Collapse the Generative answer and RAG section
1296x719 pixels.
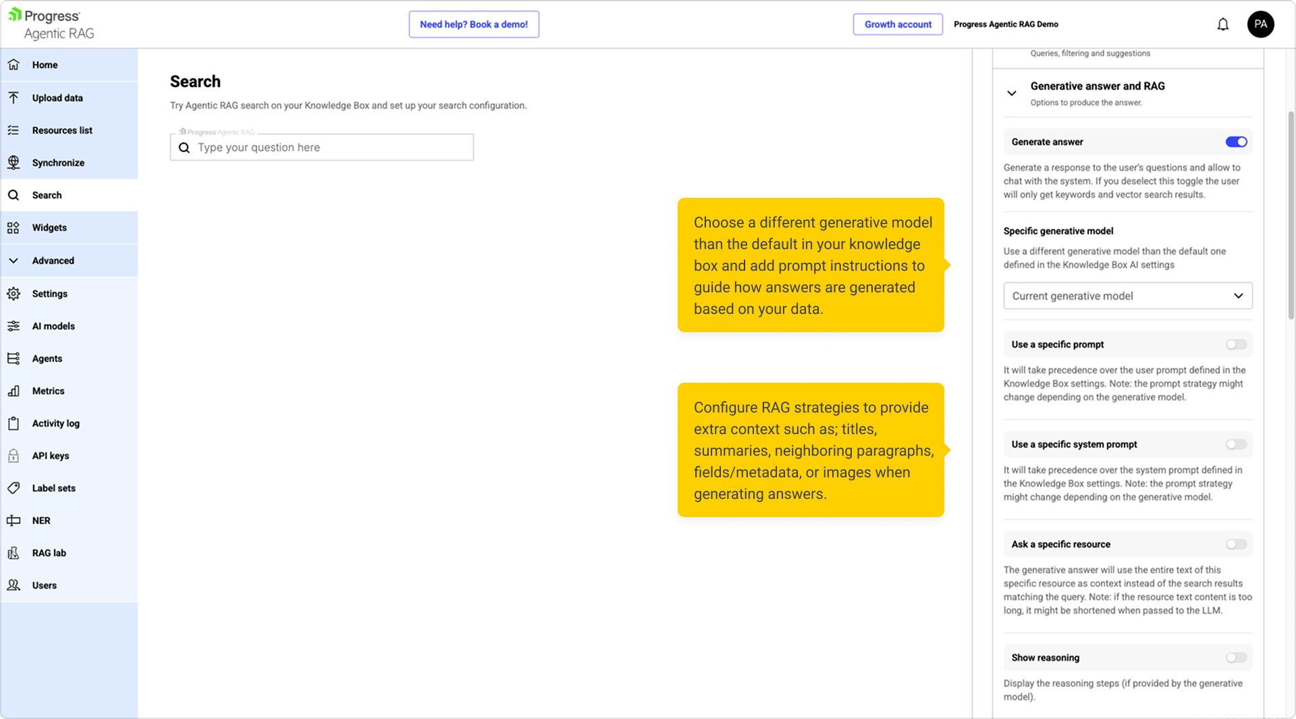point(1011,93)
